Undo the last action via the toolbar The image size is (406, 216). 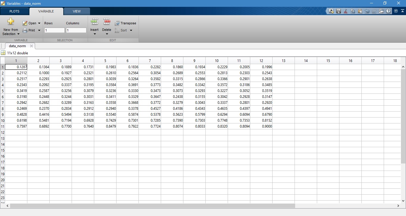(367, 11)
